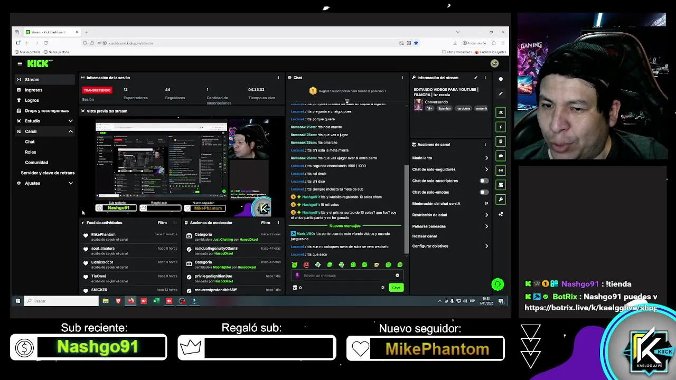Open the Chat panel three-dot menu
The width and height of the screenshot is (676, 380).
pyautogui.click(x=402, y=78)
